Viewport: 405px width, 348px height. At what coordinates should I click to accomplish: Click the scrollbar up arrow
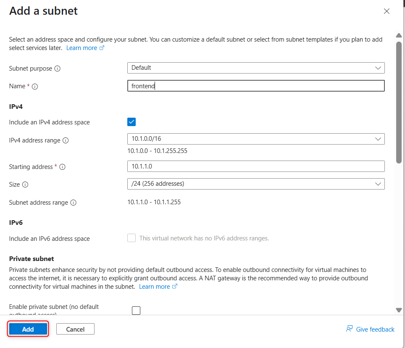(399, 35)
